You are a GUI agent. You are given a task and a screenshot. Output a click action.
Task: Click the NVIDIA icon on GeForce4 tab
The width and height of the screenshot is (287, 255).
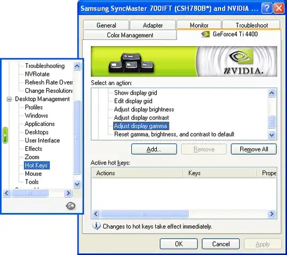205,34
